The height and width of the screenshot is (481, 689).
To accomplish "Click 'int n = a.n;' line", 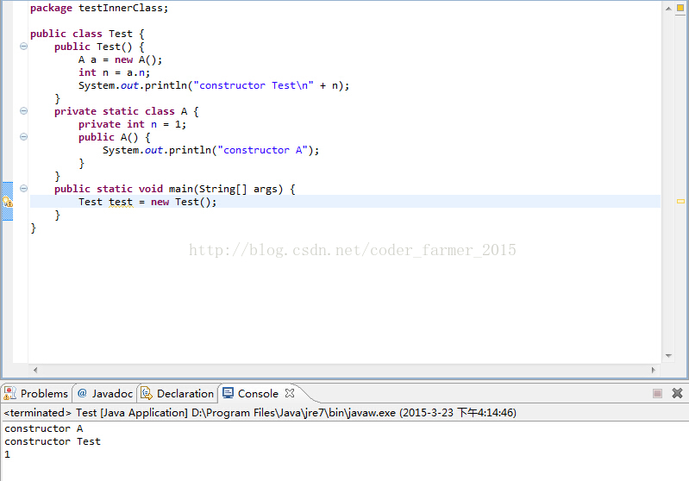I will point(114,72).
